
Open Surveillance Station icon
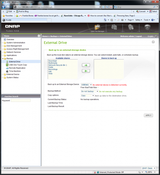pos(147,28)
